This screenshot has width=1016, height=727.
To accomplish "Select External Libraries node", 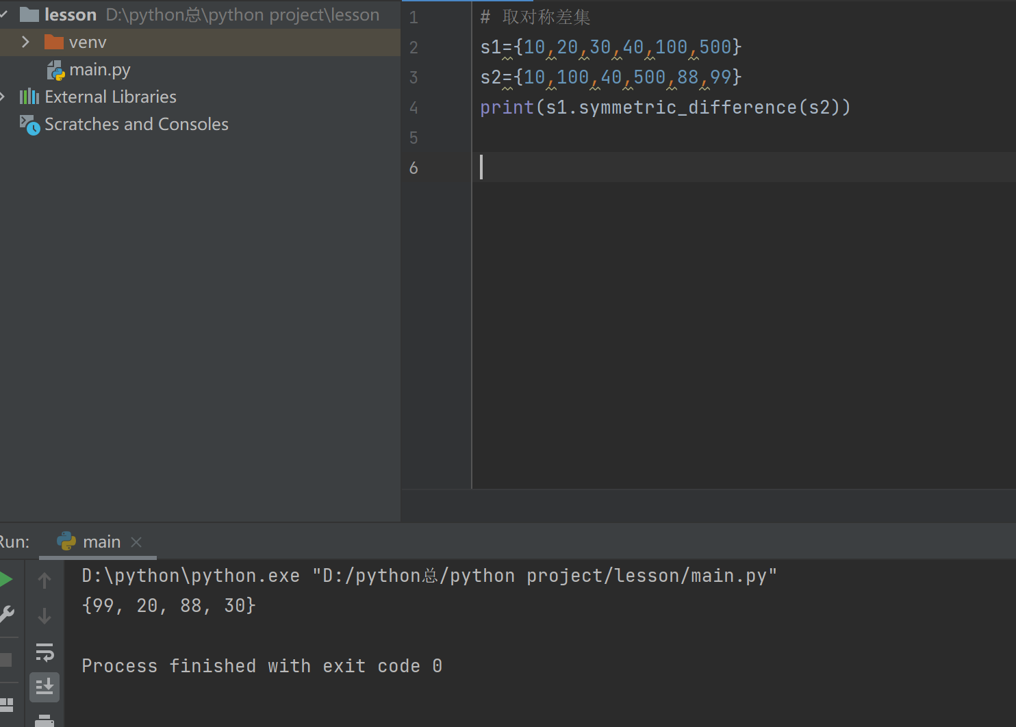I will tap(110, 97).
